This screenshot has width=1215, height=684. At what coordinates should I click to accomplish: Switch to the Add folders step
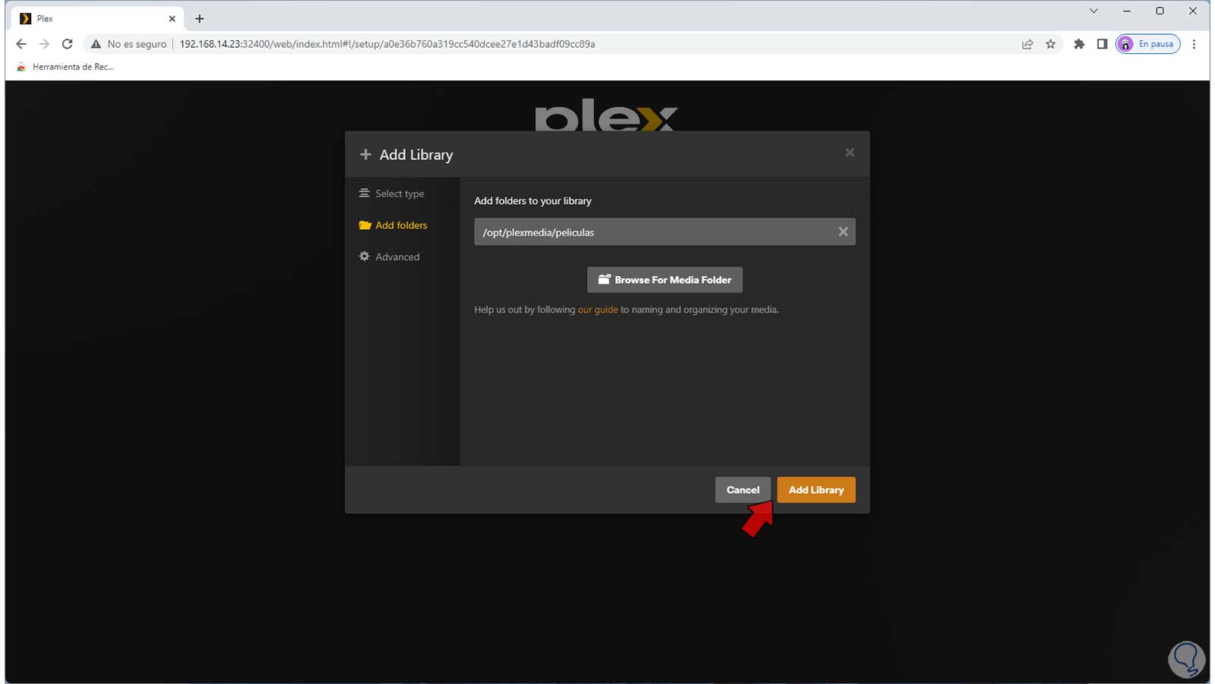tap(393, 225)
